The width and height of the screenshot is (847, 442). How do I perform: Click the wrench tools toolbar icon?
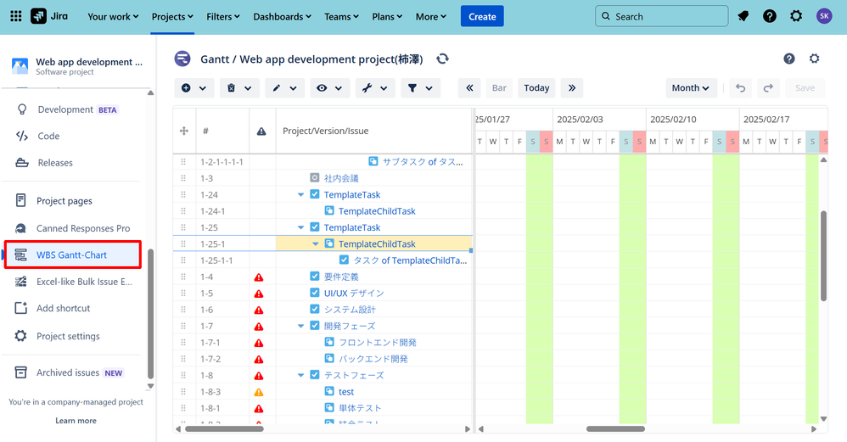[367, 88]
